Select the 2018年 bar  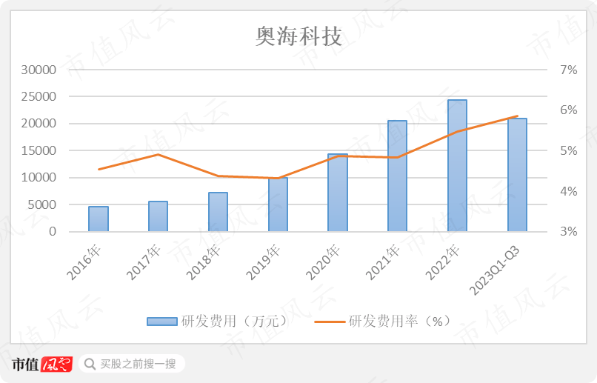219,212
